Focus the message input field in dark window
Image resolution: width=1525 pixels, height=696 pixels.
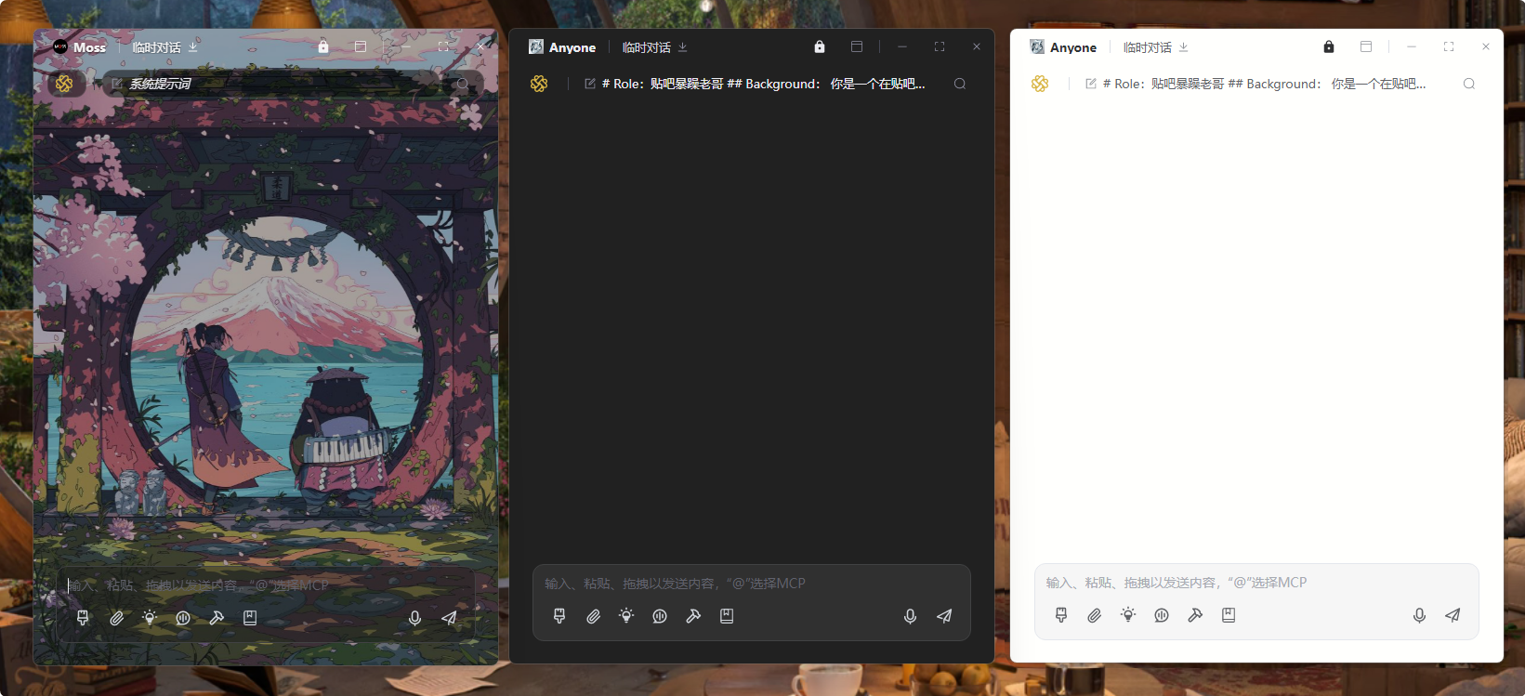(751, 584)
